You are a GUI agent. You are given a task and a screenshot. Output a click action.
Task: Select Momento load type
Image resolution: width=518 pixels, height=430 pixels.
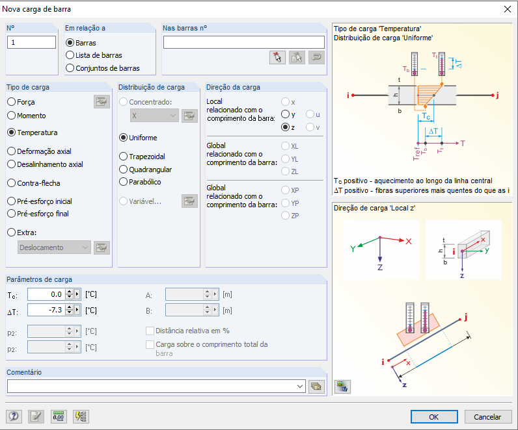click(x=12, y=116)
